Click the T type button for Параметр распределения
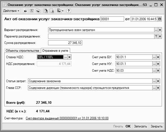 156,36
